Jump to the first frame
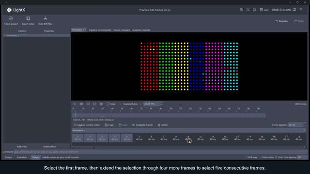Screen dimensions: 310x174 [81, 104]
